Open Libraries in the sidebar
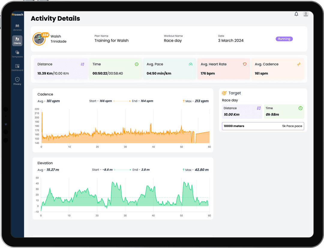Screen dimensions: 324x248 tap(17, 27)
